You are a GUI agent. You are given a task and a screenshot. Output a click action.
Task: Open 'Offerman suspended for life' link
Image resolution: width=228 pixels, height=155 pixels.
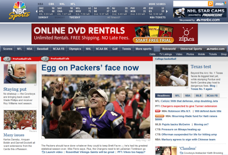189,134
